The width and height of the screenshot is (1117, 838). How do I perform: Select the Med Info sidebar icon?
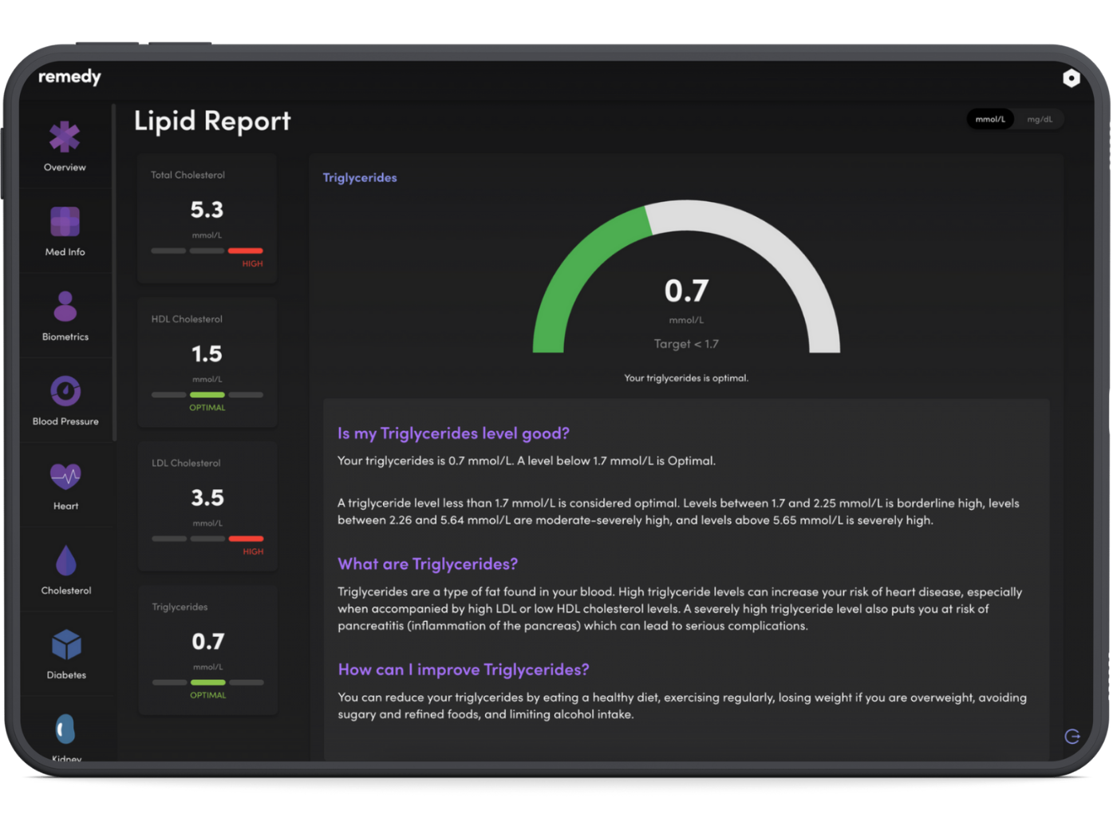pos(65,222)
